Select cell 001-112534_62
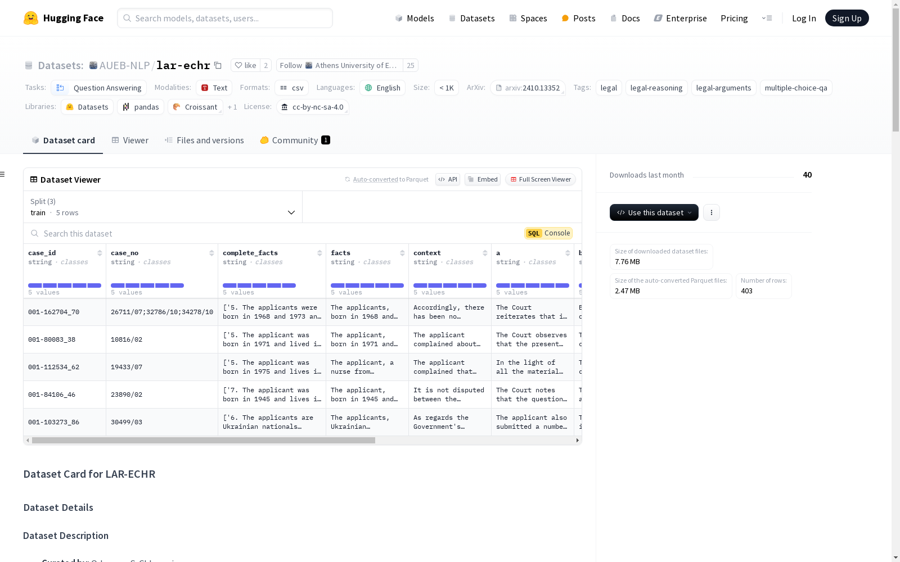Screen dimensions: 900x562 tap(65, 367)
